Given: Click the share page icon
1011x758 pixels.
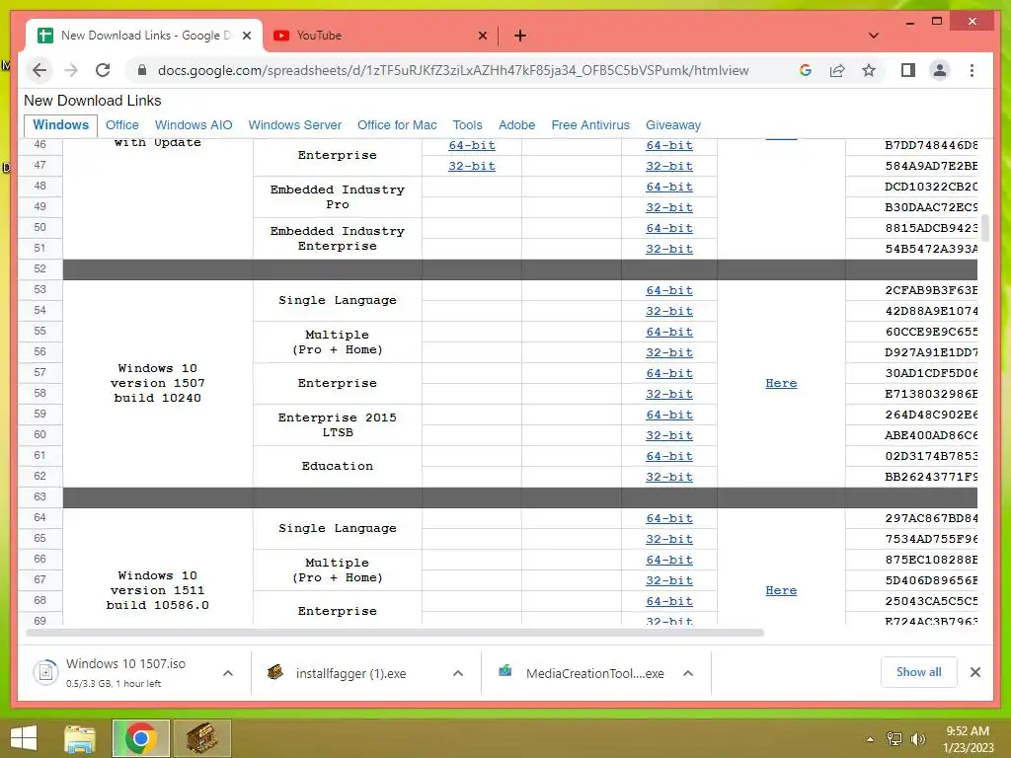Looking at the screenshot, I should click(837, 70).
